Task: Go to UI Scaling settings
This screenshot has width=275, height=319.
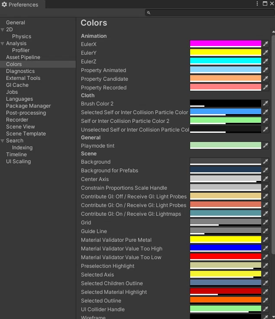Action: (18, 161)
